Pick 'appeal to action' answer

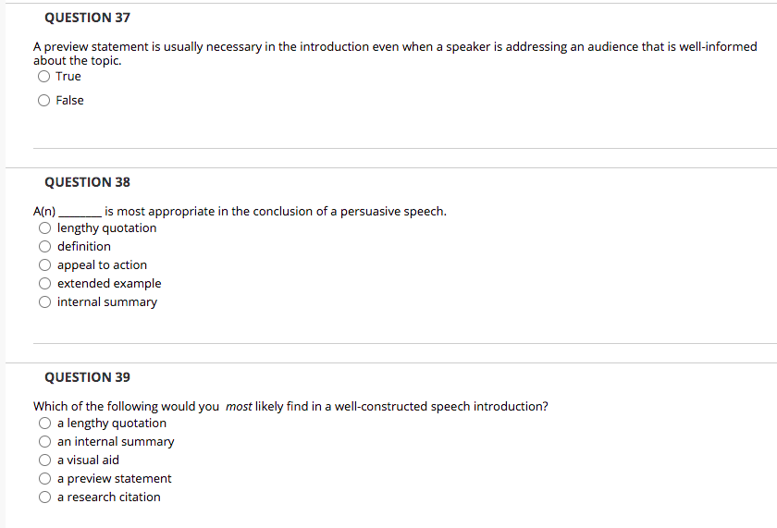[43, 265]
